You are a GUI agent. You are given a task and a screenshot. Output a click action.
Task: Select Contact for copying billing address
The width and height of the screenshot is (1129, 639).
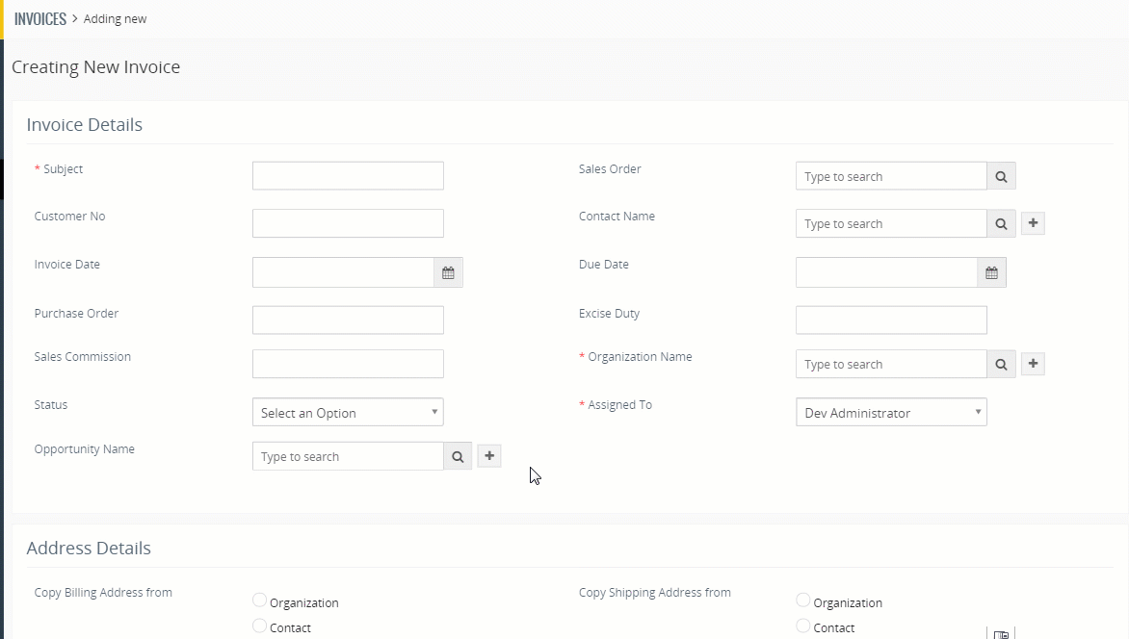click(x=259, y=626)
